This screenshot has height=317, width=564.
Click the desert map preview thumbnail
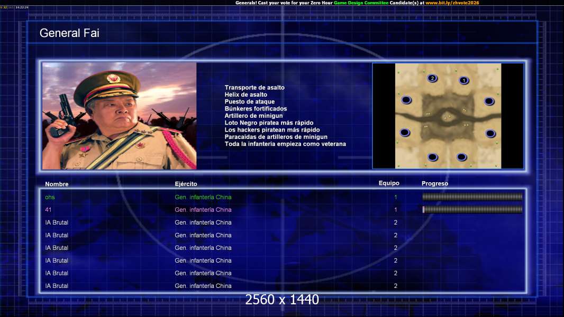(x=448, y=116)
